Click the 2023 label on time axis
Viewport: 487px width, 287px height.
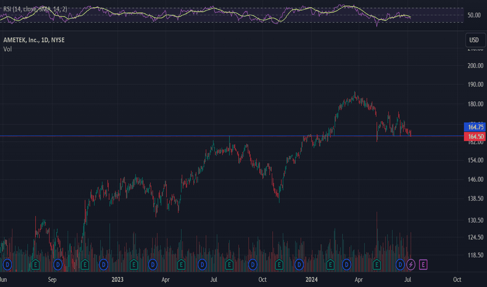pos(118,280)
